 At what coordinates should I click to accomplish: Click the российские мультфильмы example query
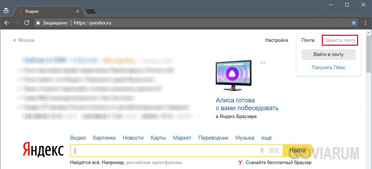154,163
